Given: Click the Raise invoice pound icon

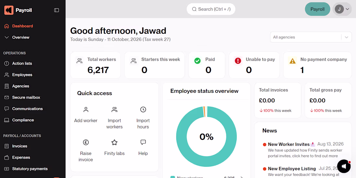Looking at the screenshot, I should pyautogui.click(x=86, y=142).
